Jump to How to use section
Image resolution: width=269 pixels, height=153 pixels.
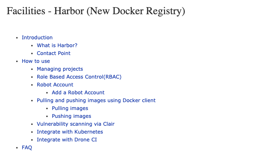pos(36,61)
